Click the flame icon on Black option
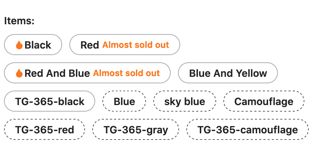The height and width of the screenshot is (150, 324). click(19, 45)
